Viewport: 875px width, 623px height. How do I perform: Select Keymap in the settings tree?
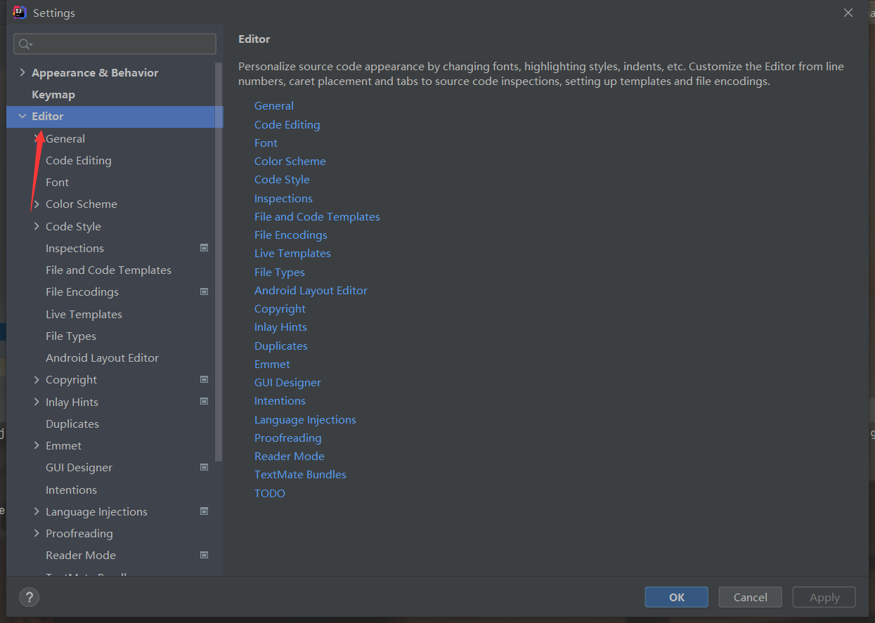53,94
